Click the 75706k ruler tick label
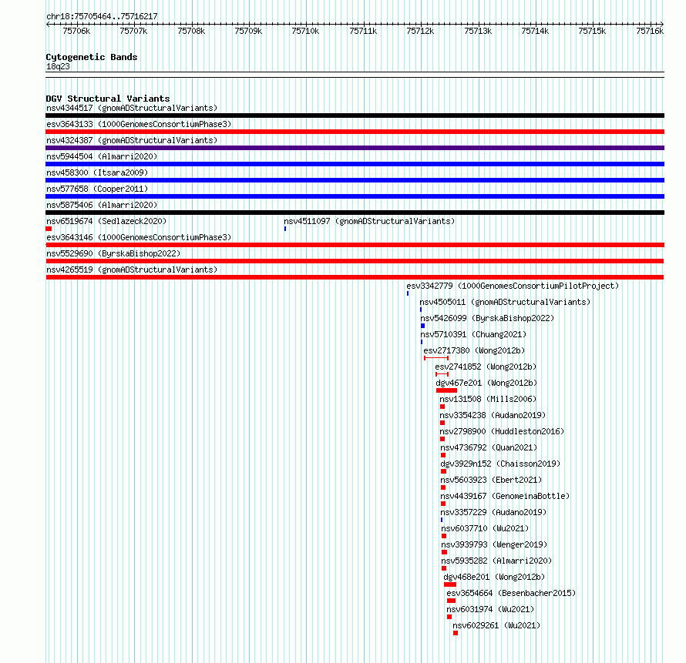The height and width of the screenshot is (663, 686). pos(76,31)
